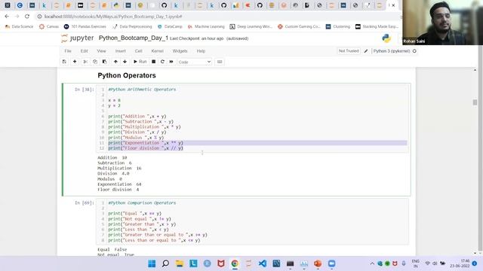
Task: Run the selected cell with Run button
Action: coord(140,62)
